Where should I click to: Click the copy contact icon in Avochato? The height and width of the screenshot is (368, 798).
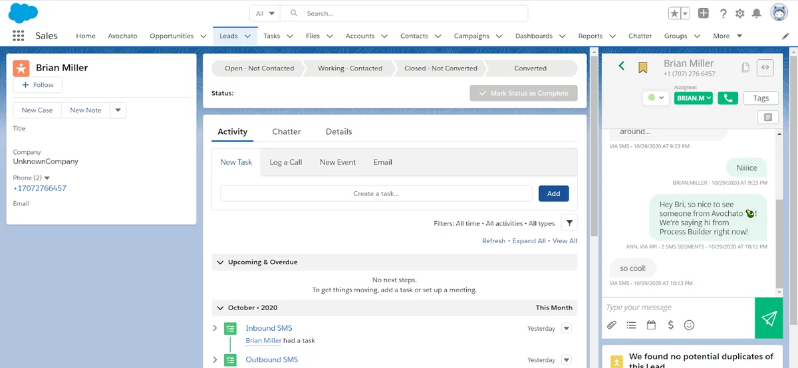(x=745, y=67)
